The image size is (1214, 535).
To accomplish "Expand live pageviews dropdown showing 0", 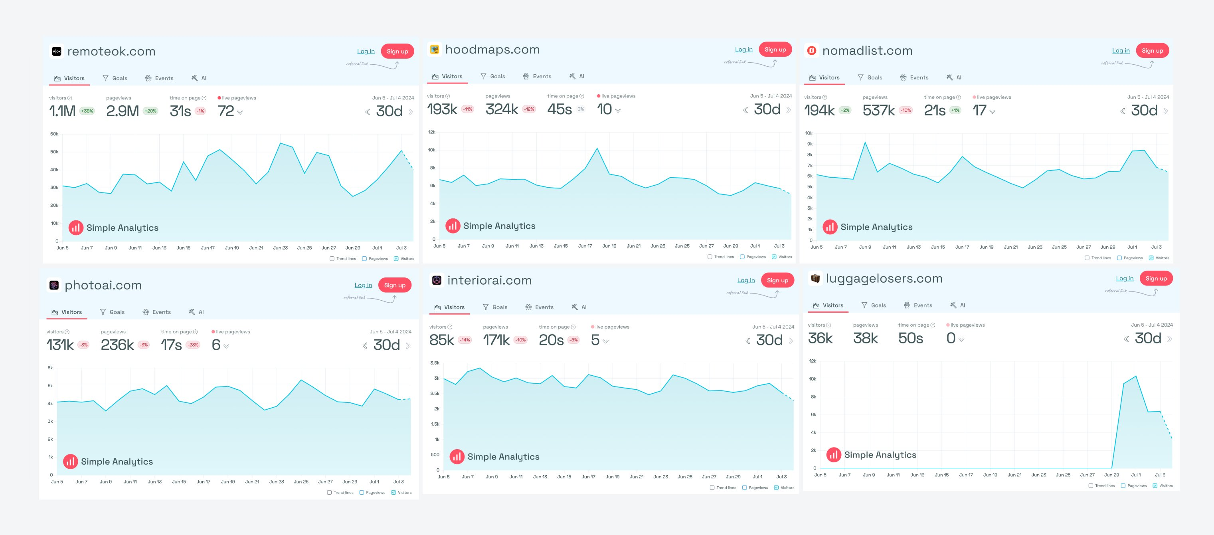I will (x=961, y=339).
